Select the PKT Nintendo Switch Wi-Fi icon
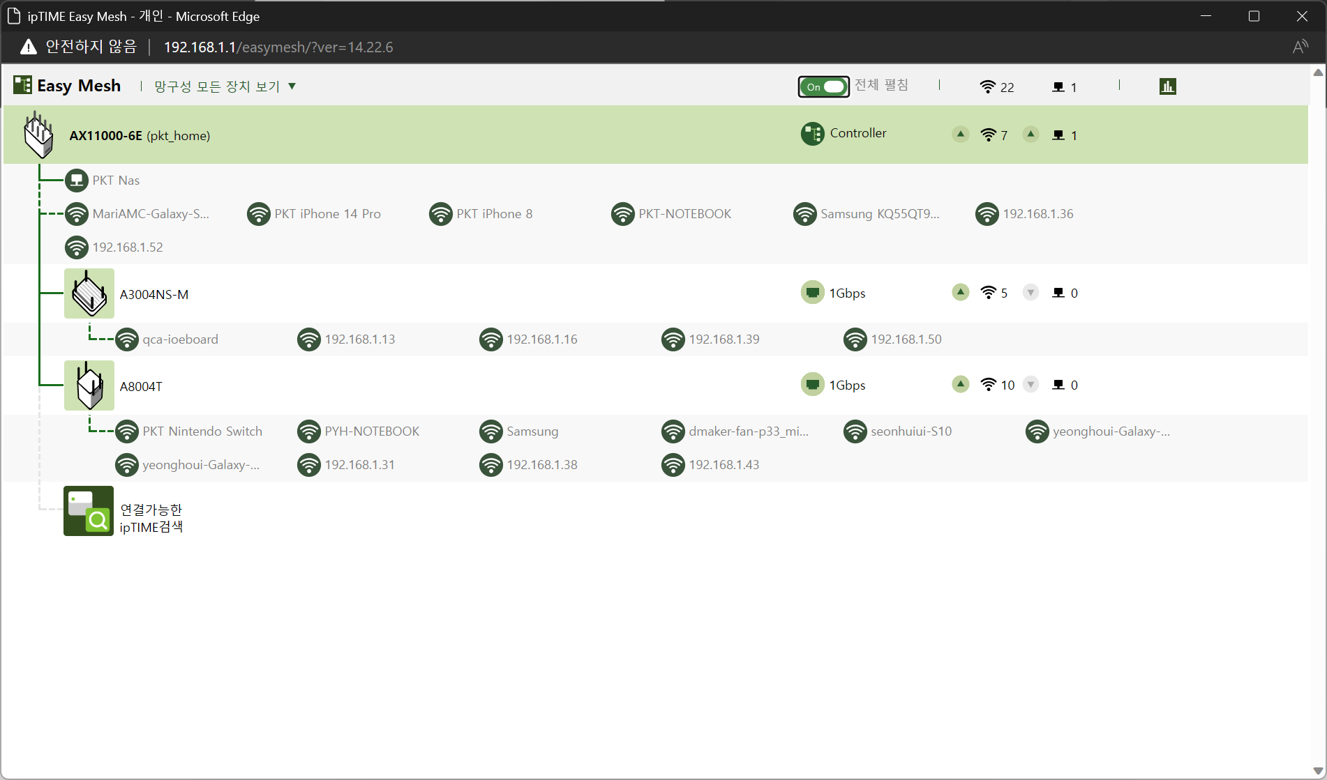 click(127, 431)
